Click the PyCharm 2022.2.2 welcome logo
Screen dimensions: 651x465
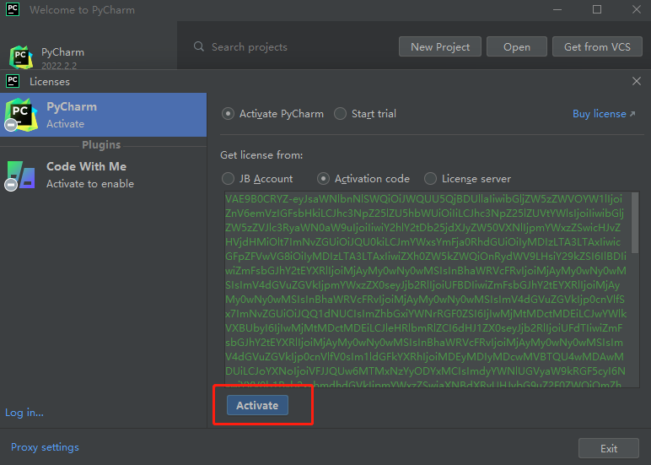(x=21, y=57)
